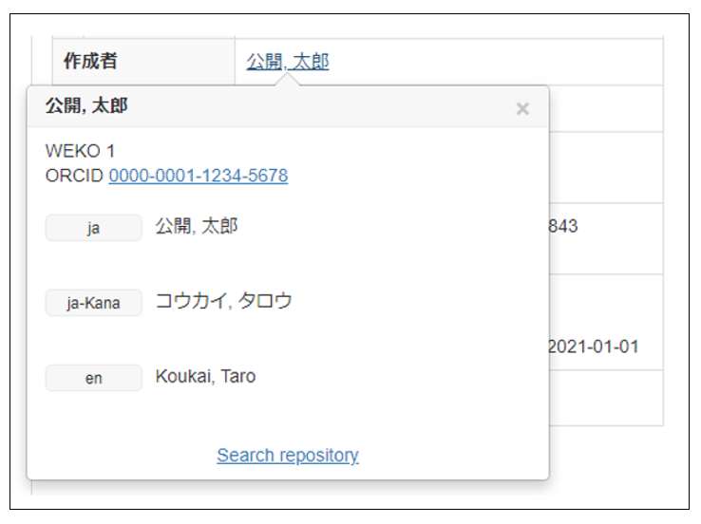Click the katakana name コウカイ, タロウ
This screenshot has height=524, width=701.
[x=223, y=302]
